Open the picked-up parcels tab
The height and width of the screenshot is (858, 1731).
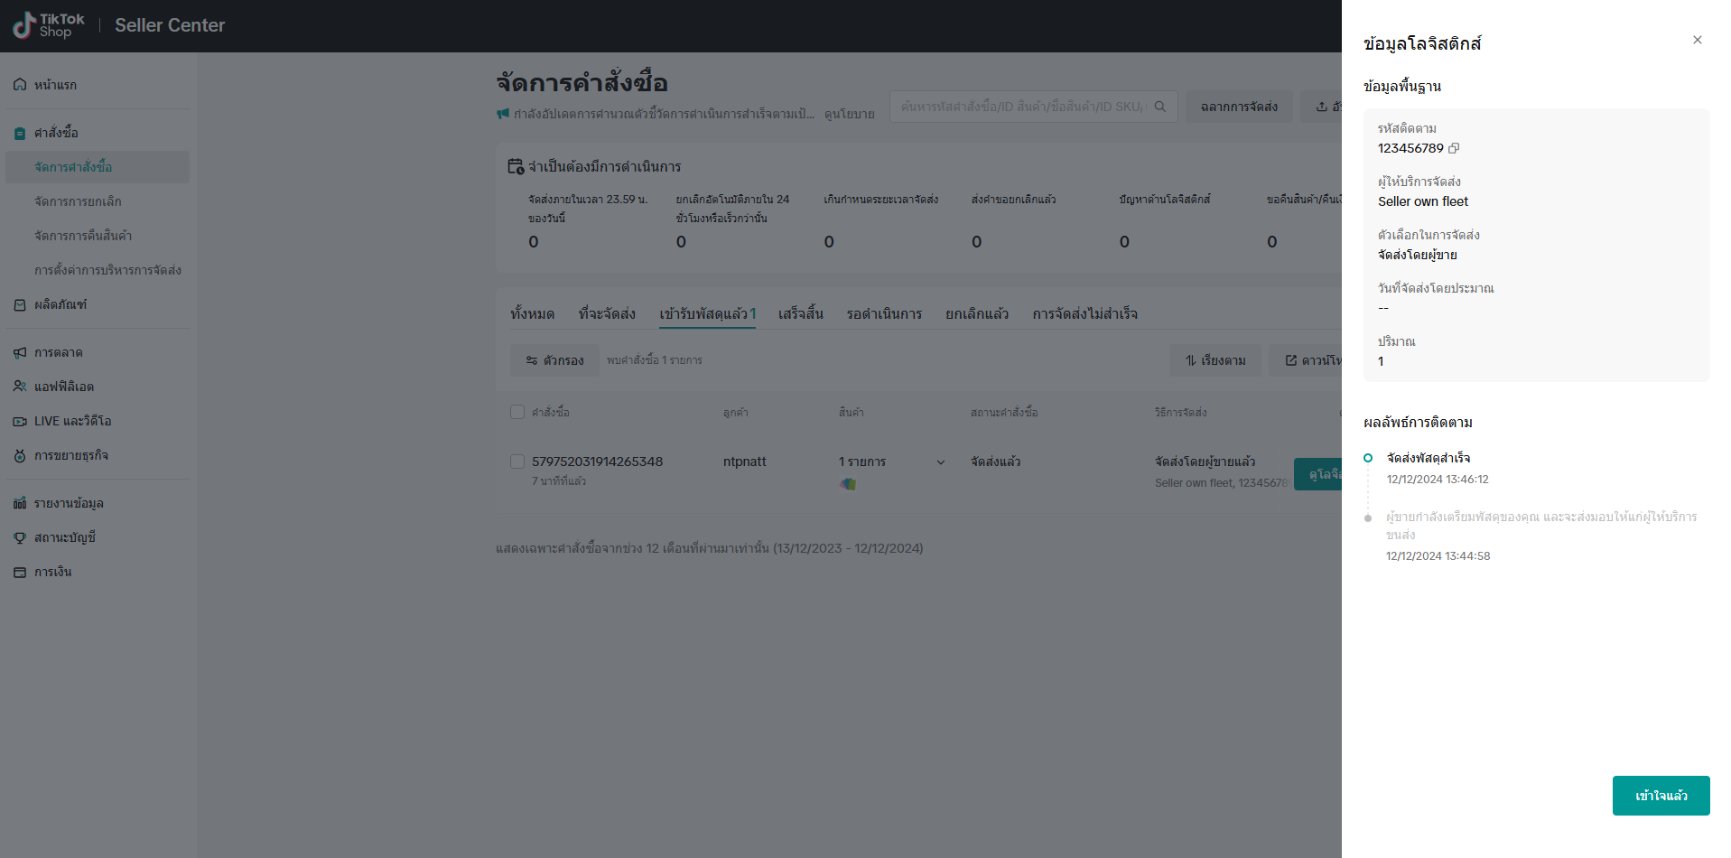tap(707, 313)
